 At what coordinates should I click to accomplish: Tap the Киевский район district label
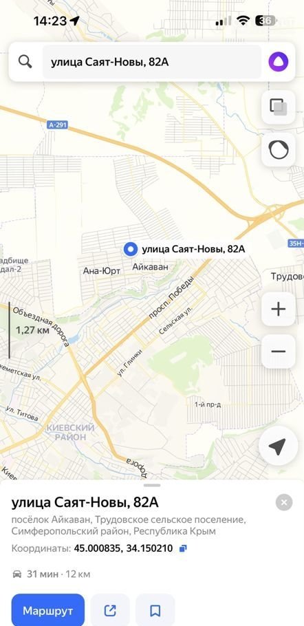70,433
